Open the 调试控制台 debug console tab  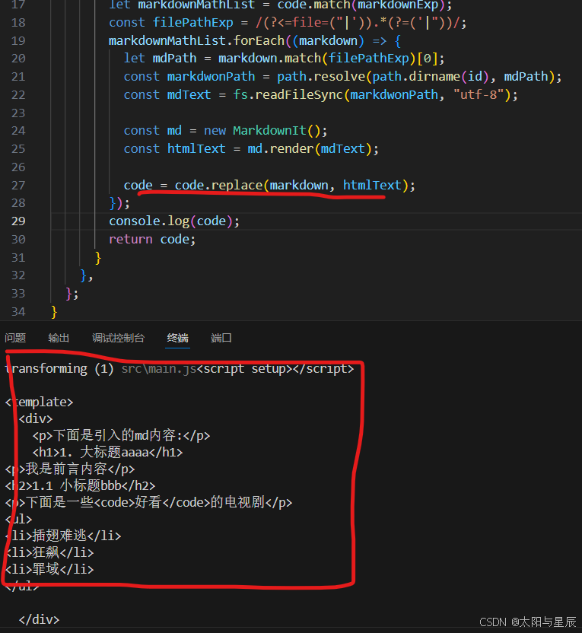(118, 338)
